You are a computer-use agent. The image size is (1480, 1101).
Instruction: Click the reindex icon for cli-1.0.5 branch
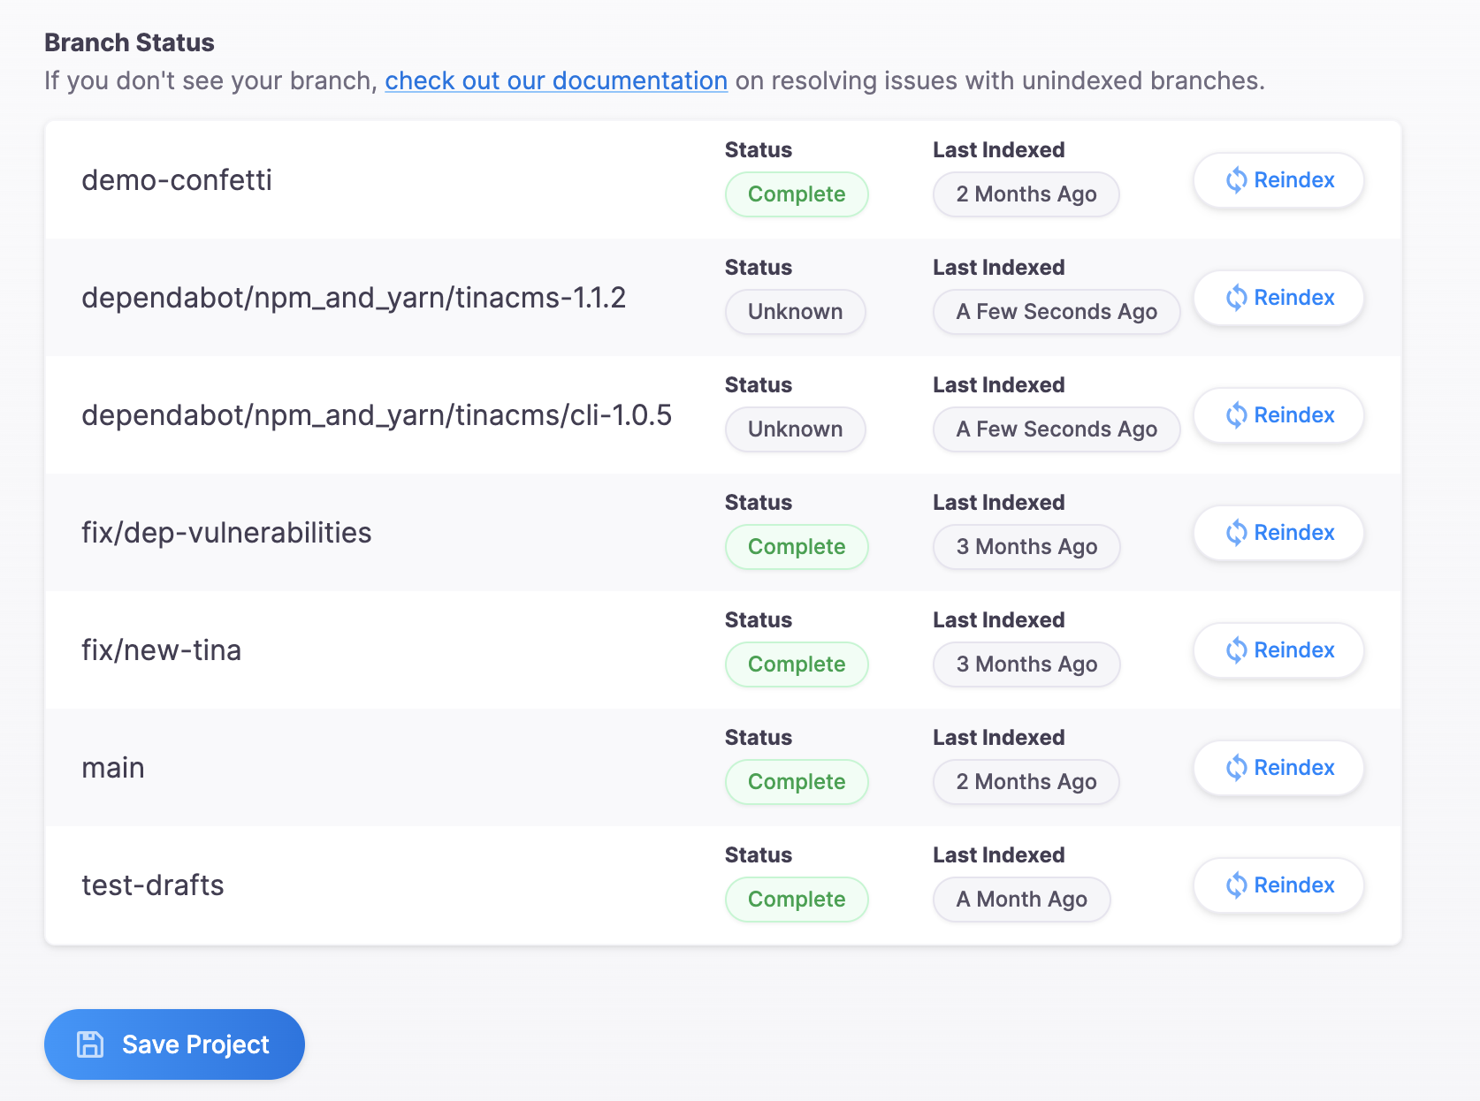point(1236,415)
